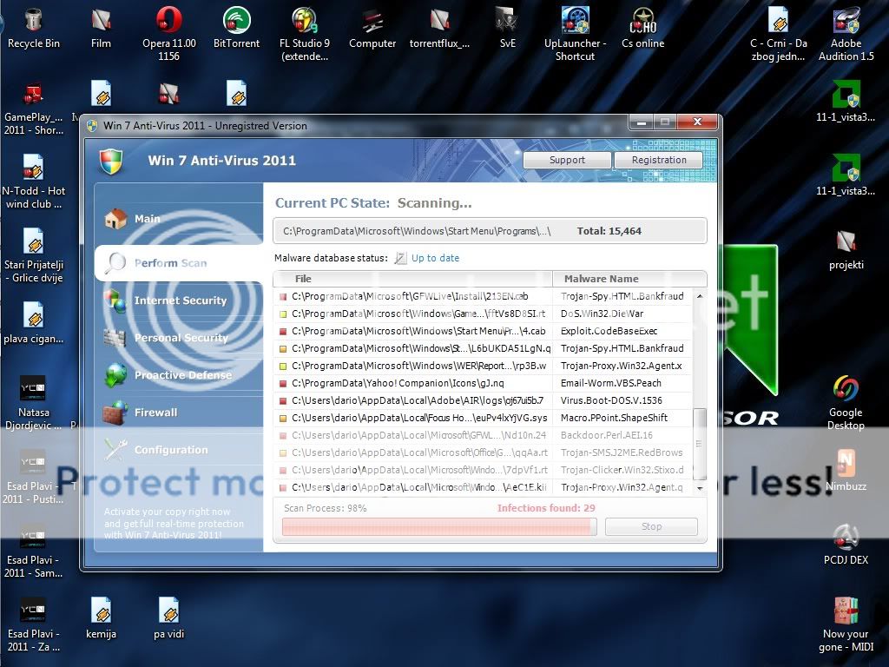This screenshot has height=667, width=889.
Task: Open the kemija desktop file
Action: pos(101,618)
